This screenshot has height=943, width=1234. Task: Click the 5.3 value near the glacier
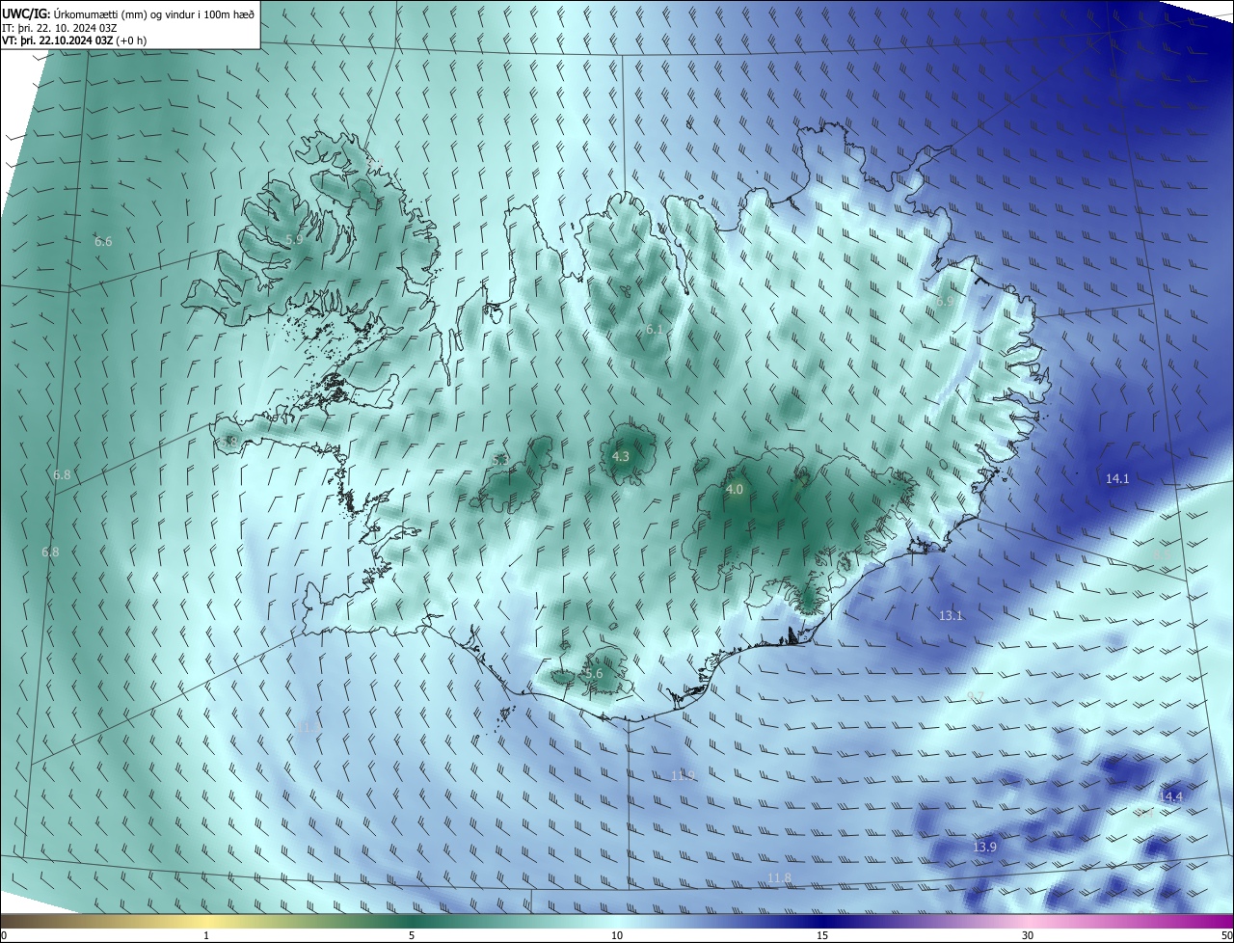499,460
